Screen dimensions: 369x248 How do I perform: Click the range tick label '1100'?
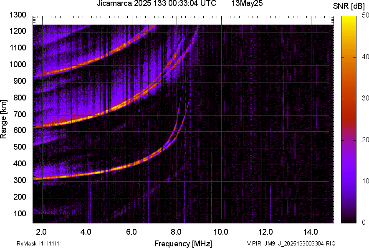pos(18,48)
